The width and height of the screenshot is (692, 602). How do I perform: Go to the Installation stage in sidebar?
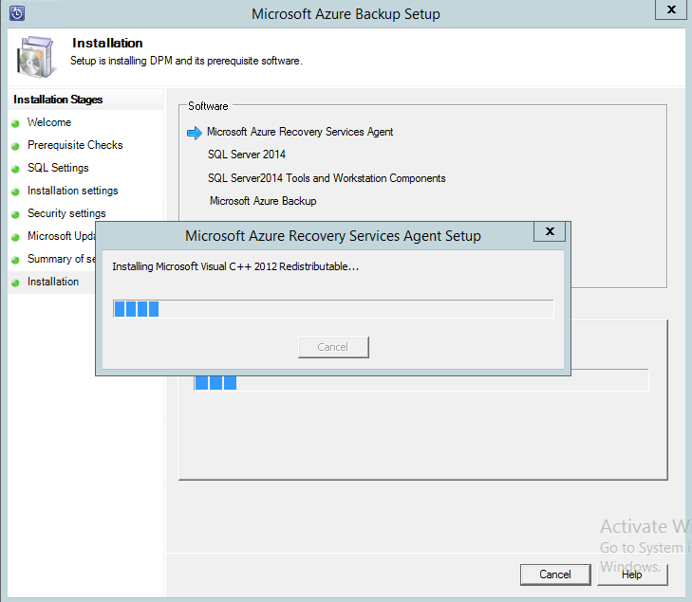pyautogui.click(x=53, y=282)
